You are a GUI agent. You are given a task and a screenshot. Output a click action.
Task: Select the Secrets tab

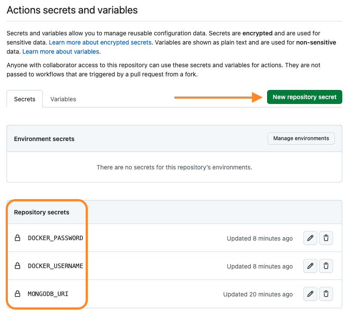pyautogui.click(x=24, y=99)
